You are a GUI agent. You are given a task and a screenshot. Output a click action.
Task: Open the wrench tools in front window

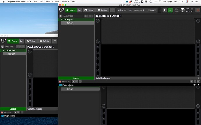(112, 10)
